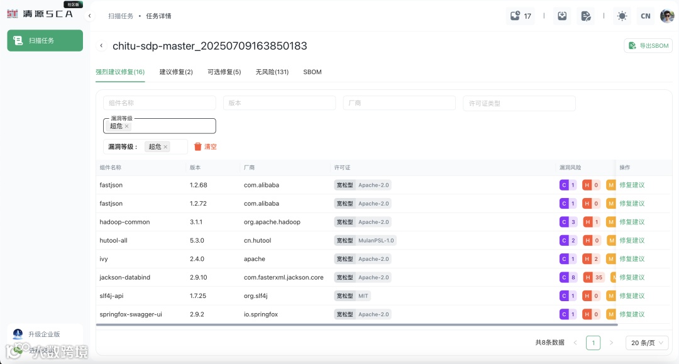679x364 pixels.
Task: Click critical C badge in springfox-swagger-ui row
Action: pyautogui.click(x=568, y=314)
